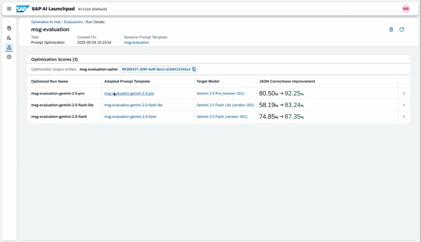The height and width of the screenshot is (242, 421).
Task: Click the SAP logo
Action: pos(23,9)
